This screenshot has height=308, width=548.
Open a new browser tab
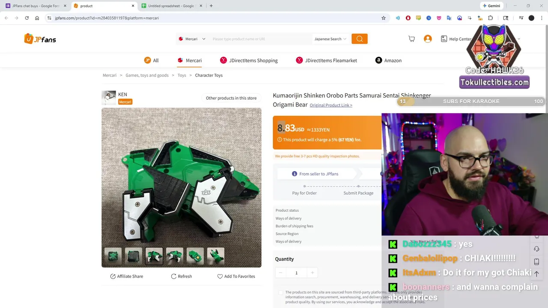(x=211, y=6)
